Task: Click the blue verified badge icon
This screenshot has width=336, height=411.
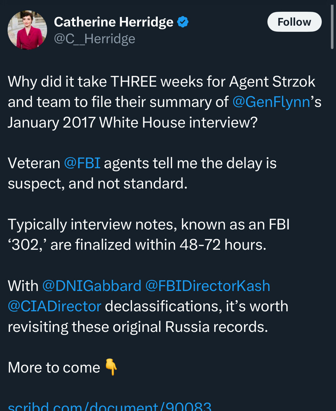Action: [183, 22]
